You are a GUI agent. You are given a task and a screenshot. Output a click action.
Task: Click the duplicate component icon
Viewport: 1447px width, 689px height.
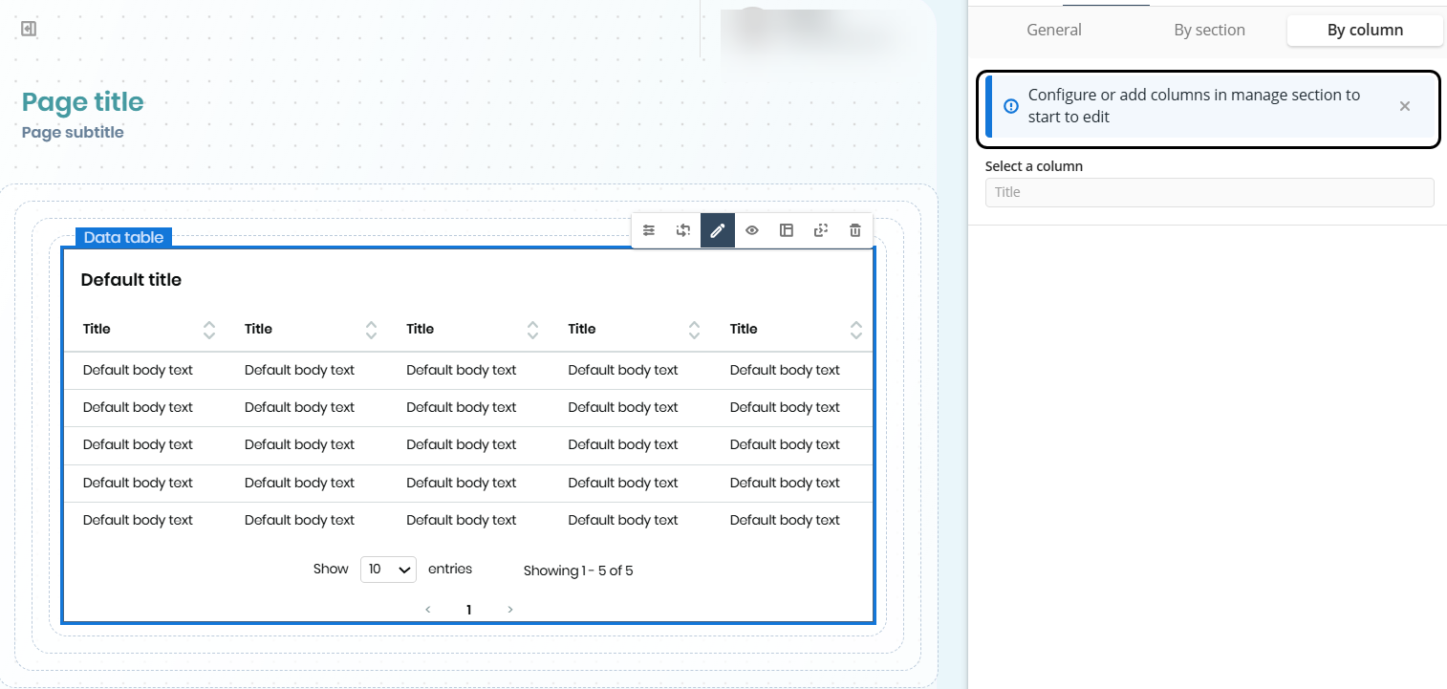(821, 230)
